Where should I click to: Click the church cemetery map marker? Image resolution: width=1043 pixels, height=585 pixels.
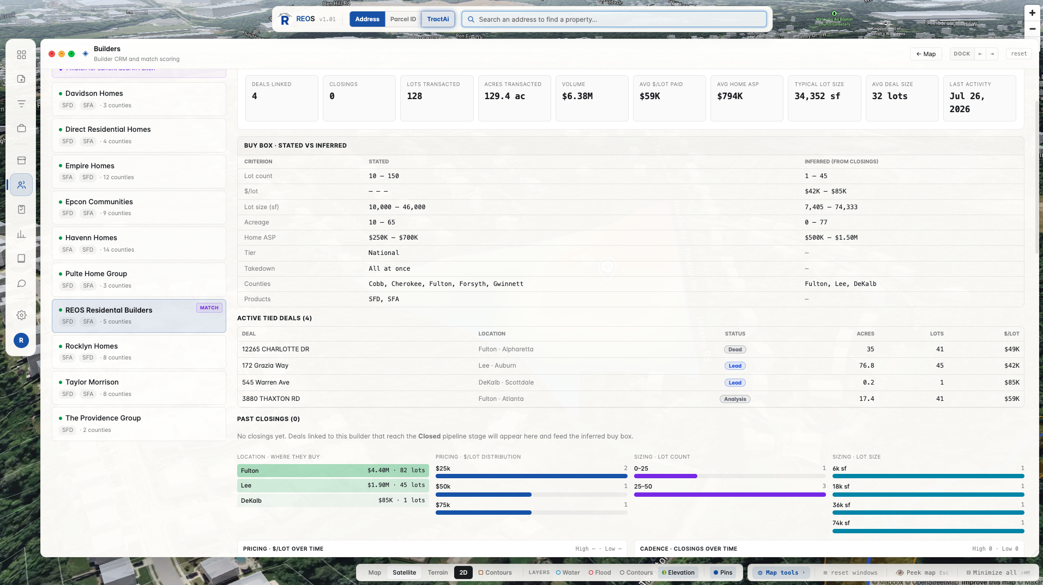[834, 13]
